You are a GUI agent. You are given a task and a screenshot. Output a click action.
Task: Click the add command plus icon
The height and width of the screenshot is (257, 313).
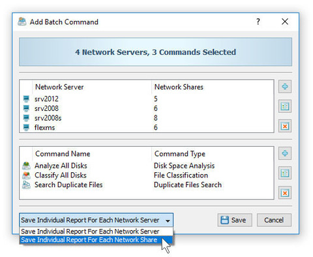tap(285, 153)
